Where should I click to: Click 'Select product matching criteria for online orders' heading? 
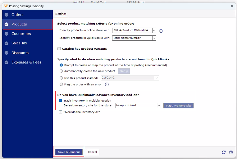[96, 24]
